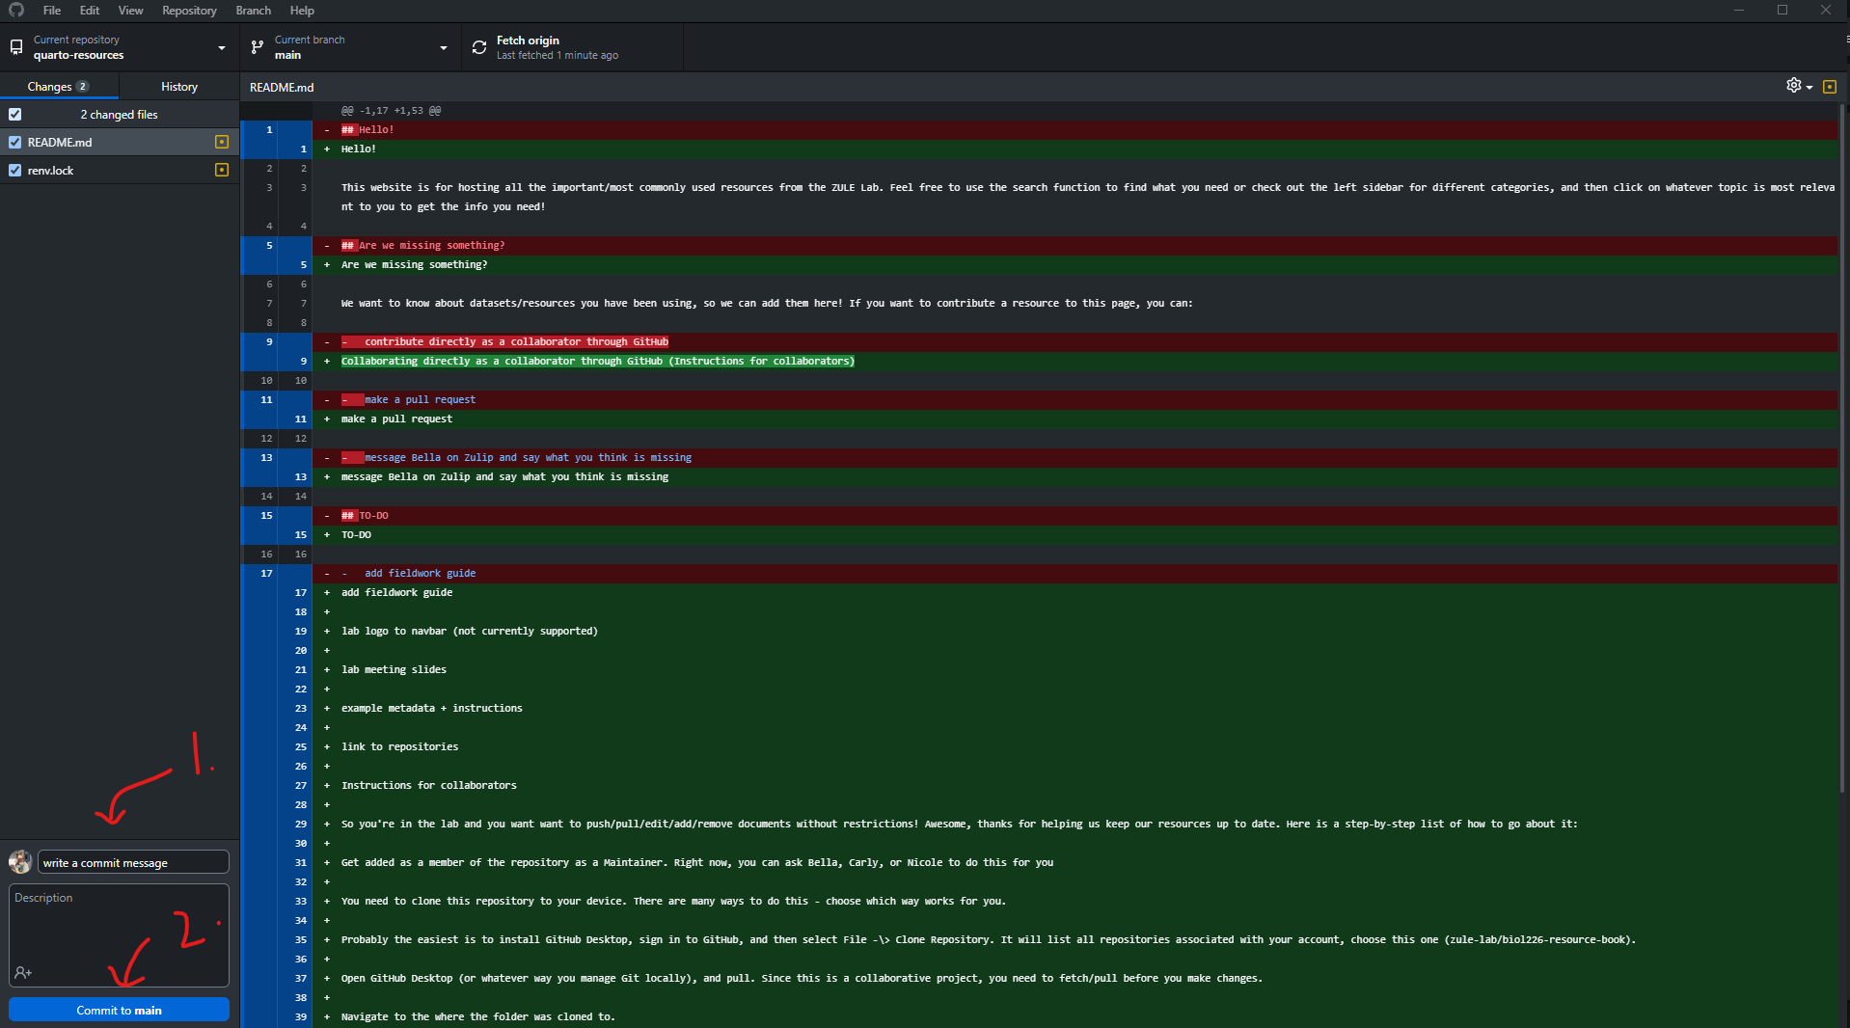1850x1028 pixels.
Task: Click the GitHub Desktop logo icon
Action: pos(15,10)
